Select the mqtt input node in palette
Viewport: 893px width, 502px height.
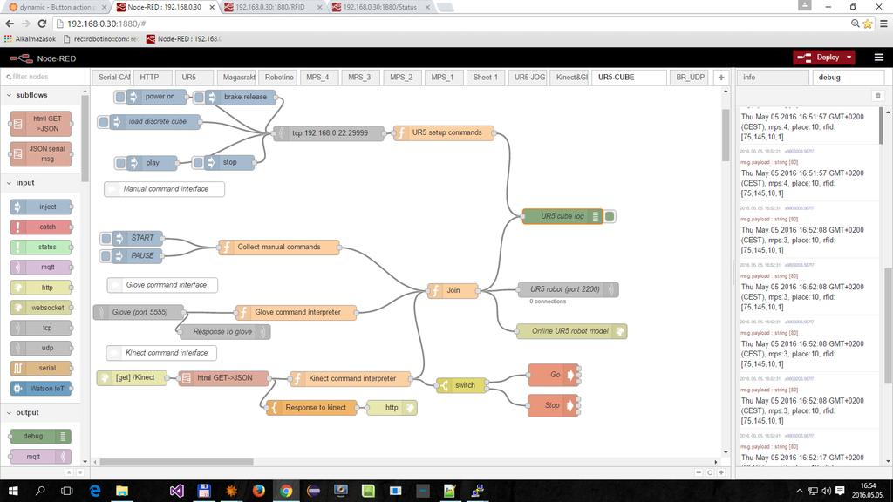pos(41,267)
